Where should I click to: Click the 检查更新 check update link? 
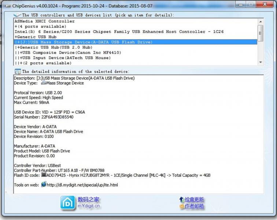pos(194,199)
